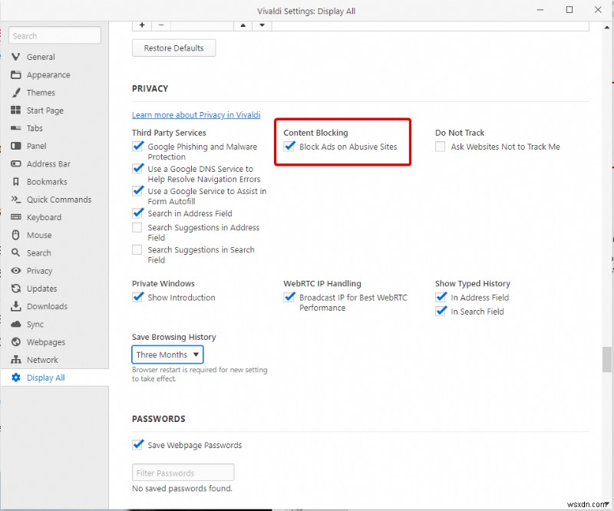Click the Network icon in the sidebar
Screen dimensions: 614x511
coord(17,359)
